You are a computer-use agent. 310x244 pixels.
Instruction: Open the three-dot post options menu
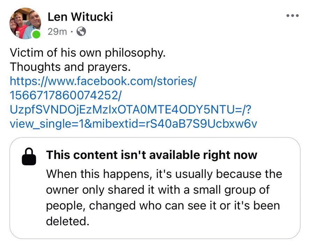(x=293, y=16)
